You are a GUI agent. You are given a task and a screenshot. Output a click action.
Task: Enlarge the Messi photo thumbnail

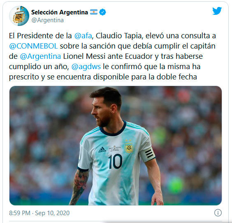pos(116,146)
